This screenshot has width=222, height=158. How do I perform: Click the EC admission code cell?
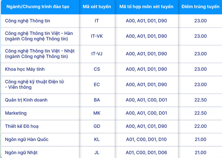coord(97,84)
